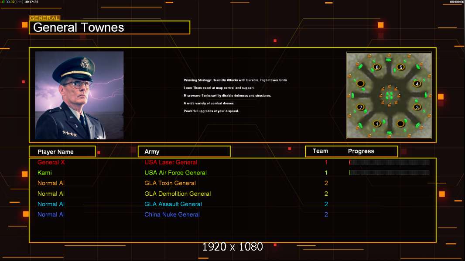Click team number 2 for GLA Assault General
This screenshot has width=465, height=261.
(326, 204)
